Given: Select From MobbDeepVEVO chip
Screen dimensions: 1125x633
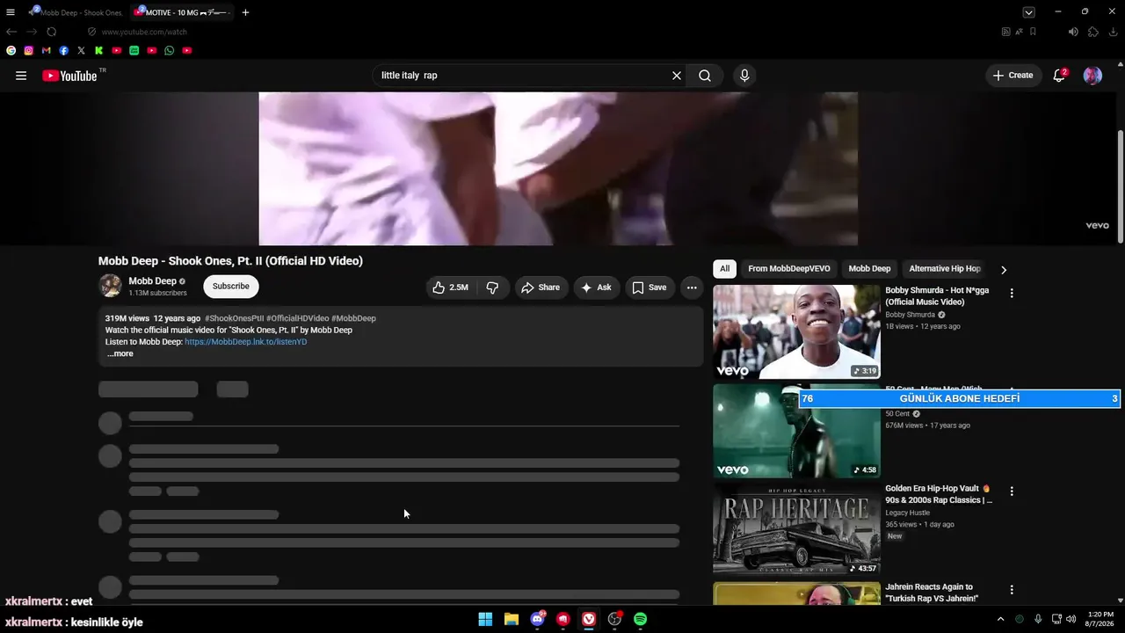Looking at the screenshot, I should (788, 269).
